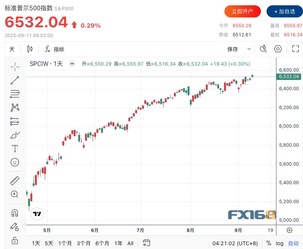303x249 pixels.
Task: Open the Fibonacci retracement tool
Action: point(15,94)
